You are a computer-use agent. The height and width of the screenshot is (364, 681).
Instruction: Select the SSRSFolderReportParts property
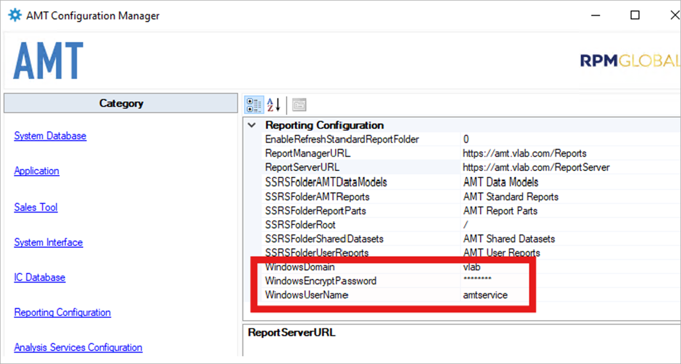point(315,211)
